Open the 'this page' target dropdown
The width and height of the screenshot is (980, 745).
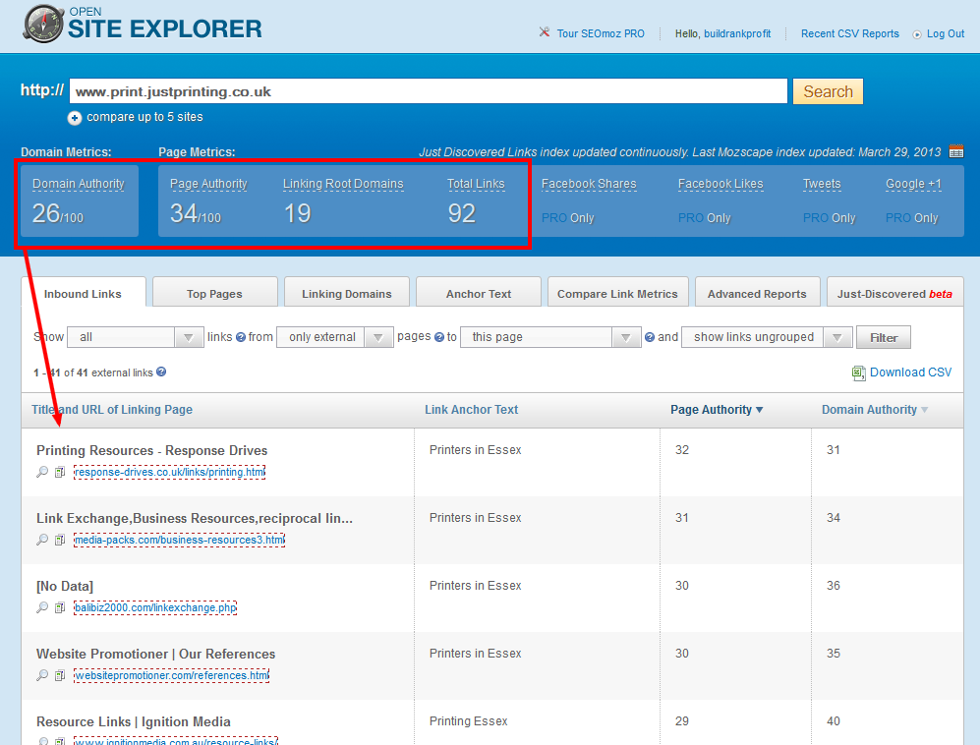550,337
